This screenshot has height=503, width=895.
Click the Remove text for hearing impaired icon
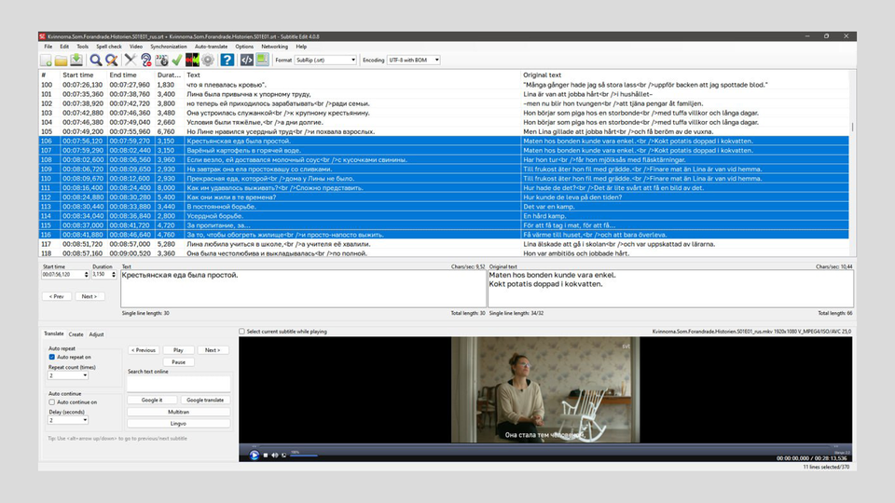click(x=146, y=60)
